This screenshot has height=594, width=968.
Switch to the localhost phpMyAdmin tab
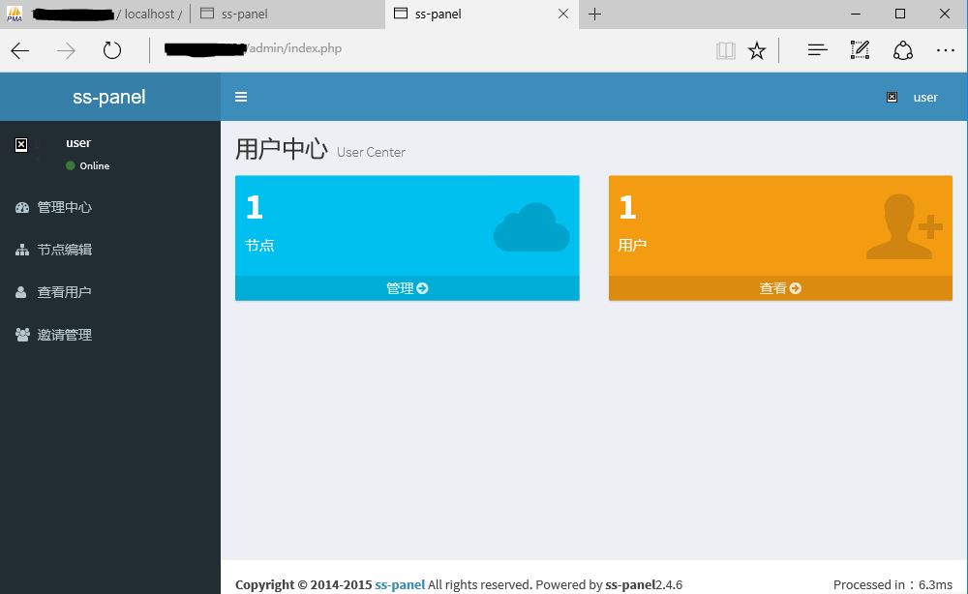click(x=95, y=14)
